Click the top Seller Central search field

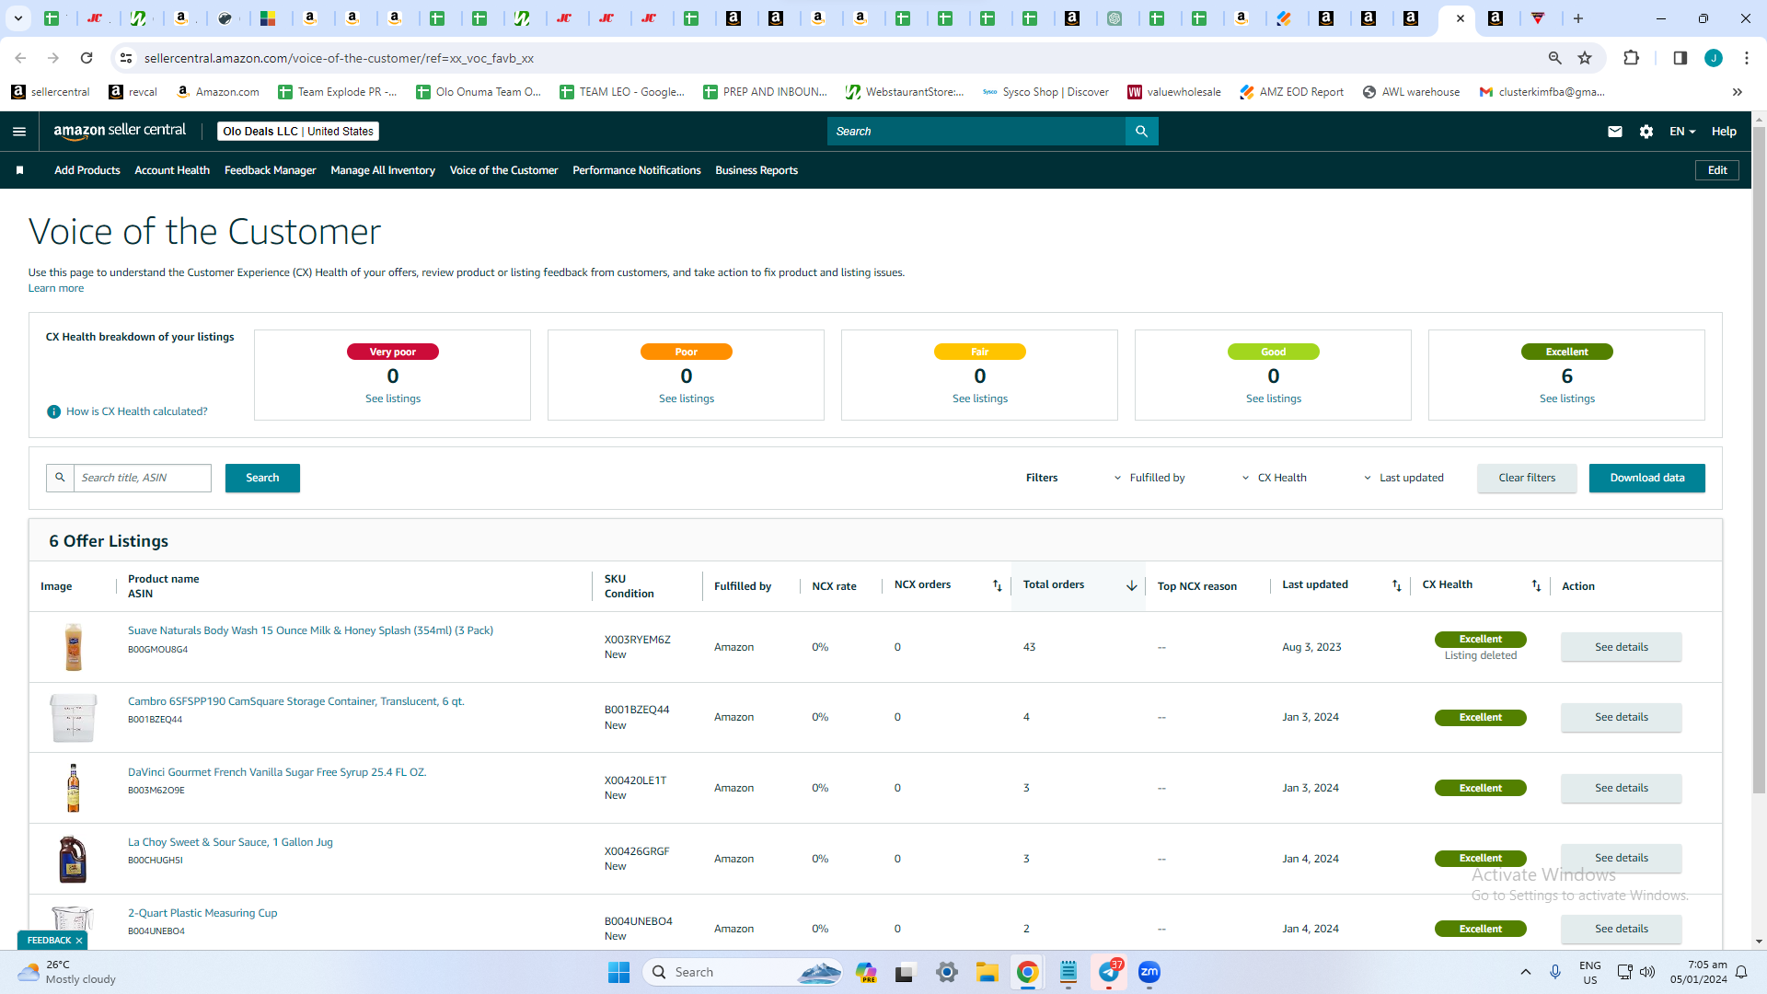coord(976,132)
